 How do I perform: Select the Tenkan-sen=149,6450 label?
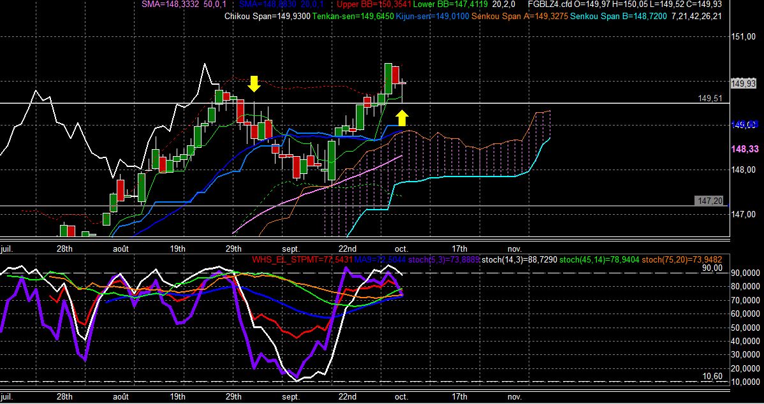(353, 17)
